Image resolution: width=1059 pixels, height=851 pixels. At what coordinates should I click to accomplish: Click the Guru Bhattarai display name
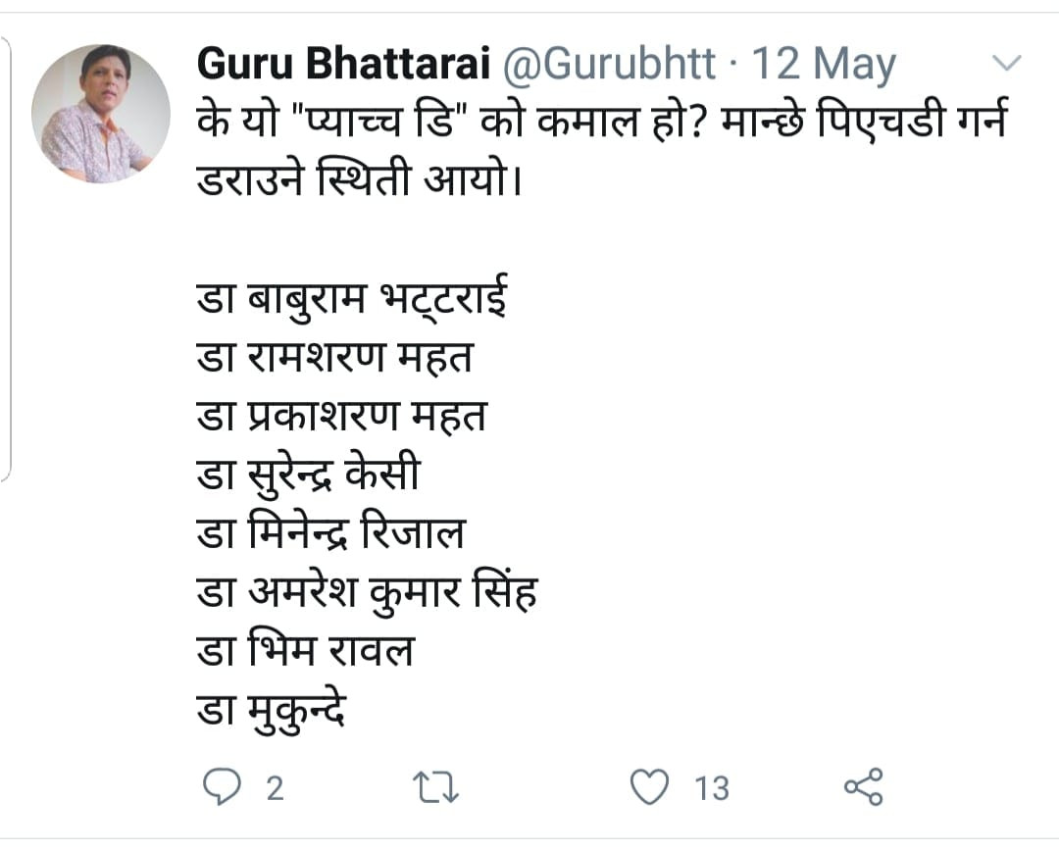(343, 66)
